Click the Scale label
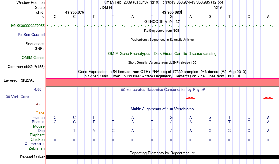279x164 pixels. (40, 7)
